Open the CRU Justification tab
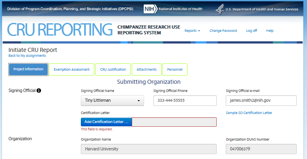307x159 pixels. click(113, 69)
